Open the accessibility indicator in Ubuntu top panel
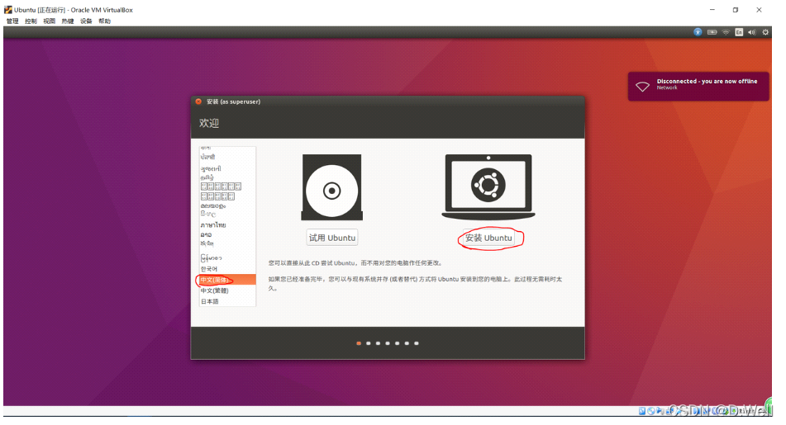 (x=698, y=32)
